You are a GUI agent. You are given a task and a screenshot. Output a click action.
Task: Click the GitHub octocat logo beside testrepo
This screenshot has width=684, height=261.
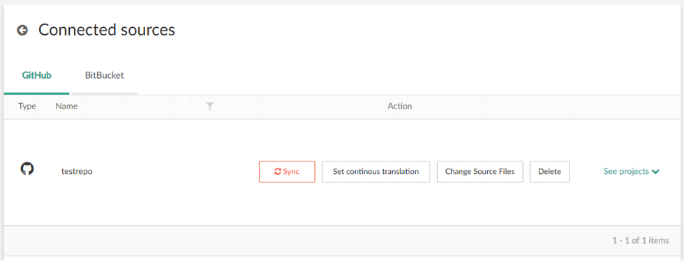click(27, 168)
